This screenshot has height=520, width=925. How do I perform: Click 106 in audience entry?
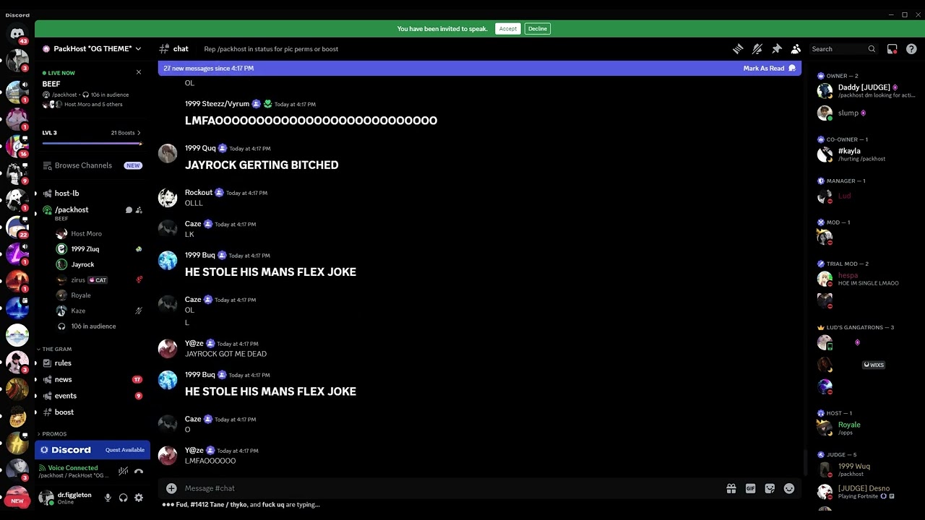(x=92, y=326)
